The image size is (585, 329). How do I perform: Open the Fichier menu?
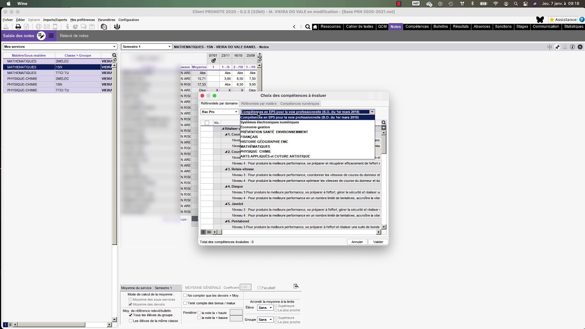pos(7,20)
